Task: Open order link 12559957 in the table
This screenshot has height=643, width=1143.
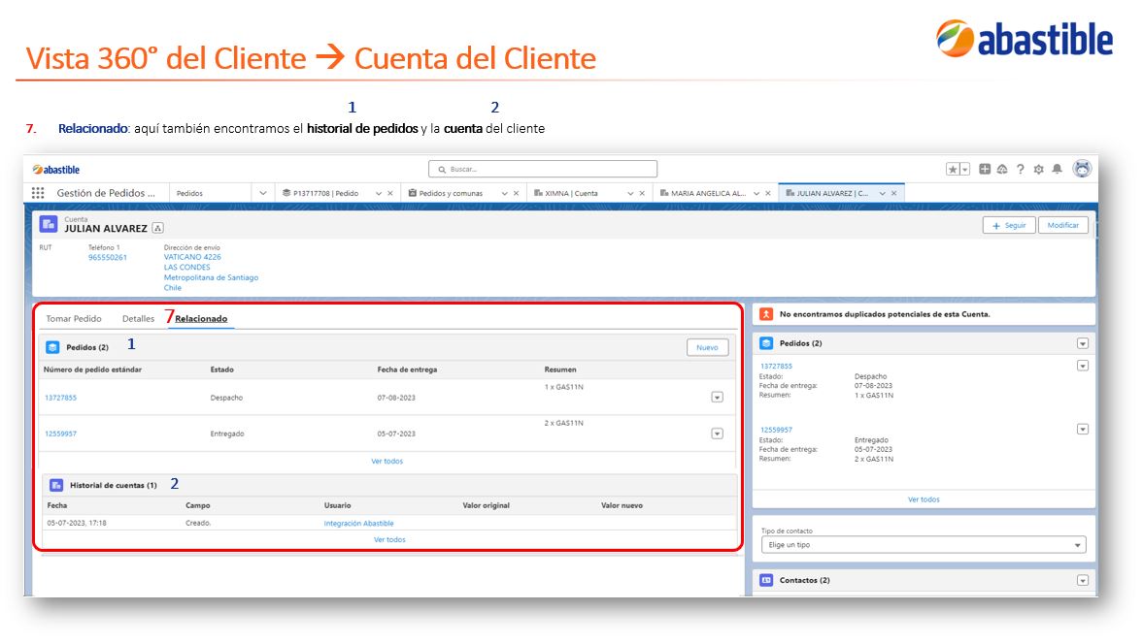Action: (60, 434)
